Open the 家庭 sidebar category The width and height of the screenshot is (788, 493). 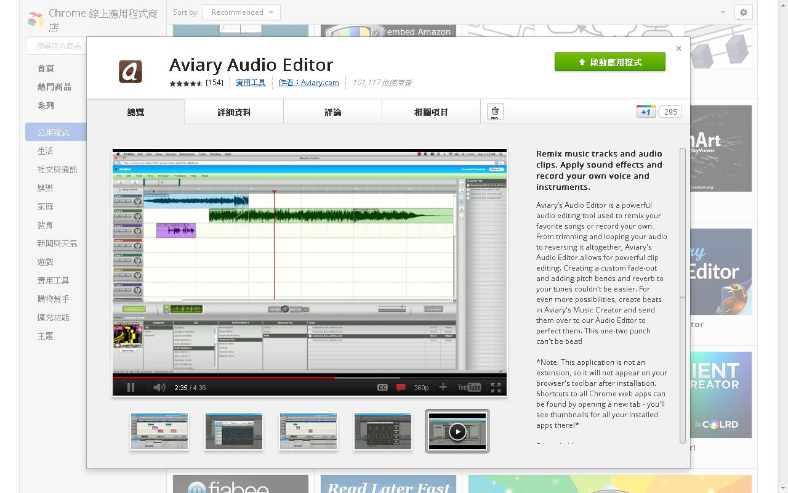[45, 206]
